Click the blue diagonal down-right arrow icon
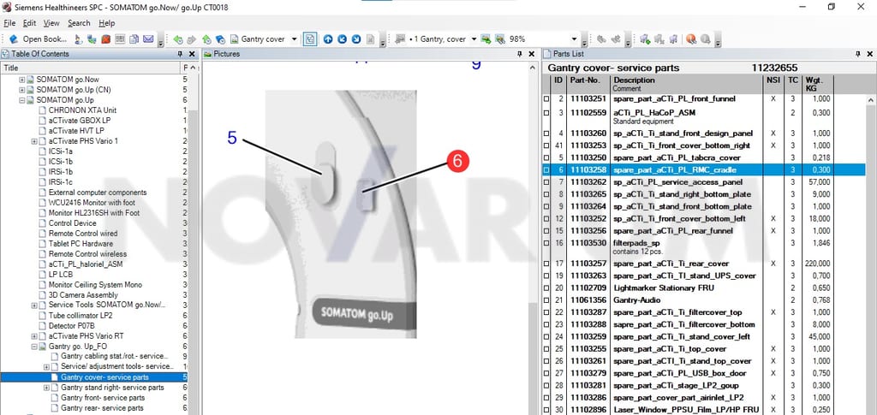This screenshot has width=877, height=415. pos(355,39)
